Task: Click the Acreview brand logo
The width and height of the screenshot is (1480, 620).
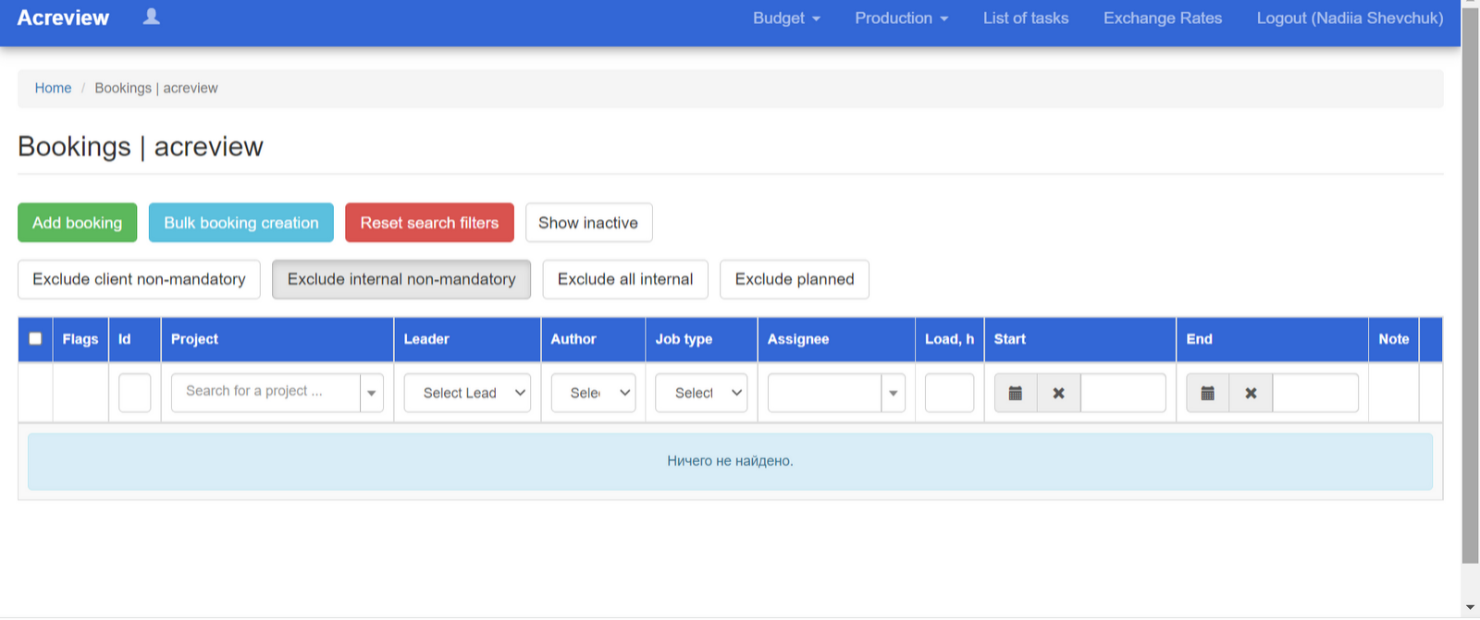Action: point(63,18)
